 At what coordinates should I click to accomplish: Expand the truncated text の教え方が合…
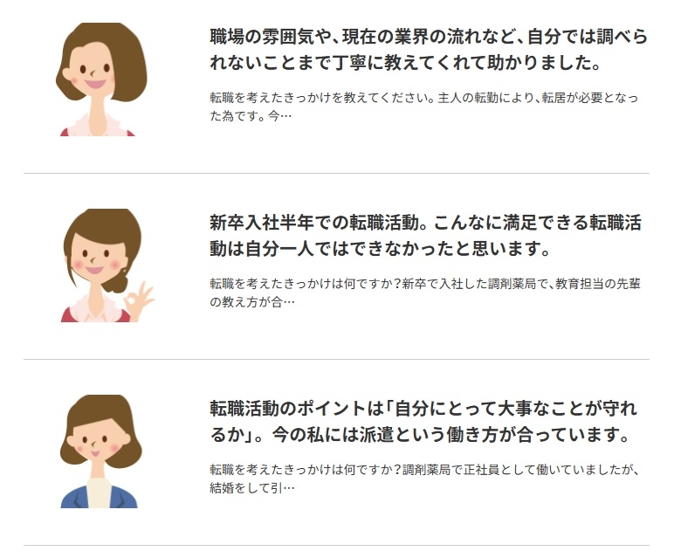[252, 302]
